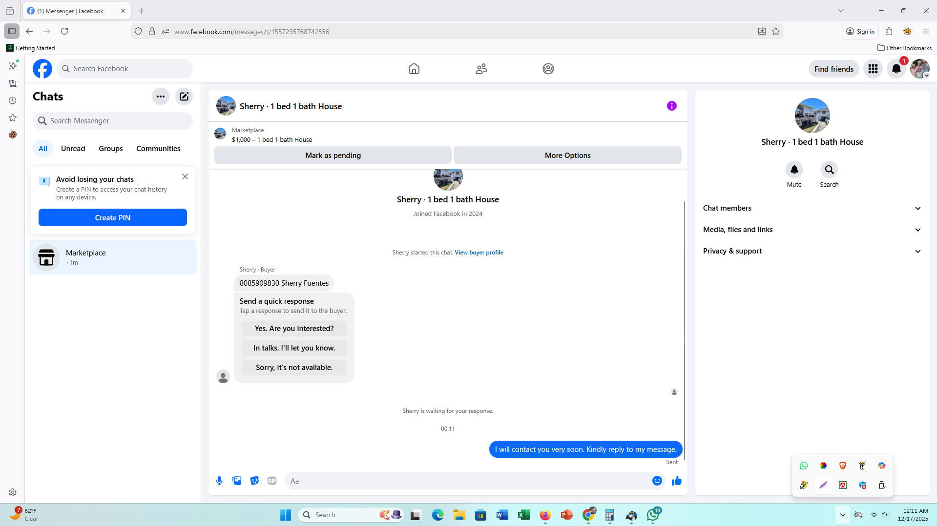Click the Create PIN button
Viewport: 937px width, 526px height.
[x=113, y=217]
